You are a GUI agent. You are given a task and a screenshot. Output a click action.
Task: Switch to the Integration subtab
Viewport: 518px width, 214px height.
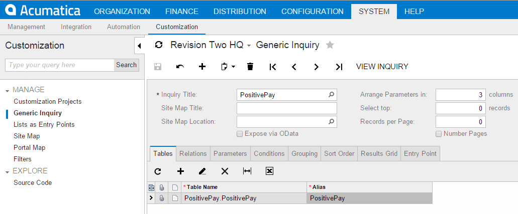click(76, 27)
